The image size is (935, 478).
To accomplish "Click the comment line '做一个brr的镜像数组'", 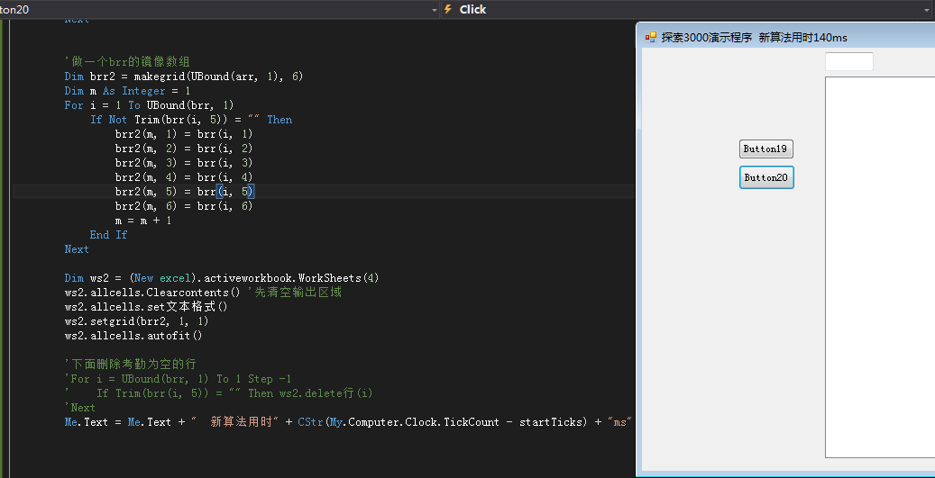I will coord(128,62).
